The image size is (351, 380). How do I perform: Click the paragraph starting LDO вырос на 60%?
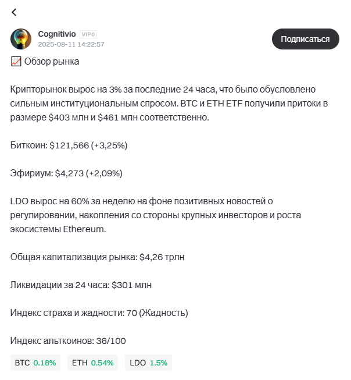click(141, 215)
